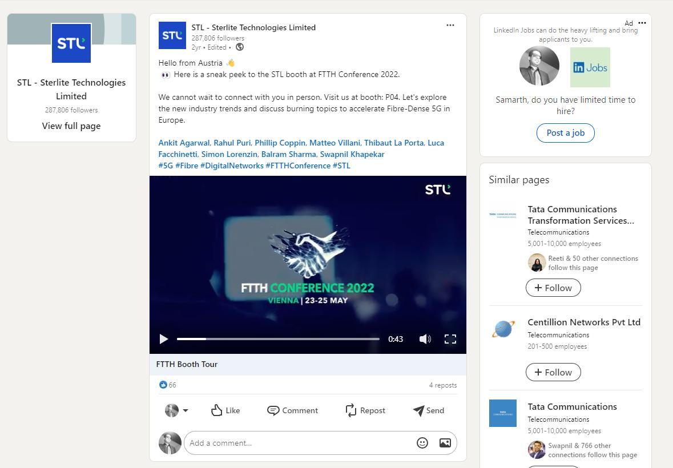This screenshot has height=468, width=673.
Task: Open Thibaut La Porta's mentioned profile
Action: click(x=394, y=143)
